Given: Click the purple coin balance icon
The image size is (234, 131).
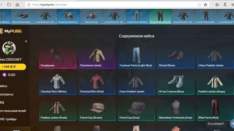Looking at the screenshot, I should click(4, 75).
